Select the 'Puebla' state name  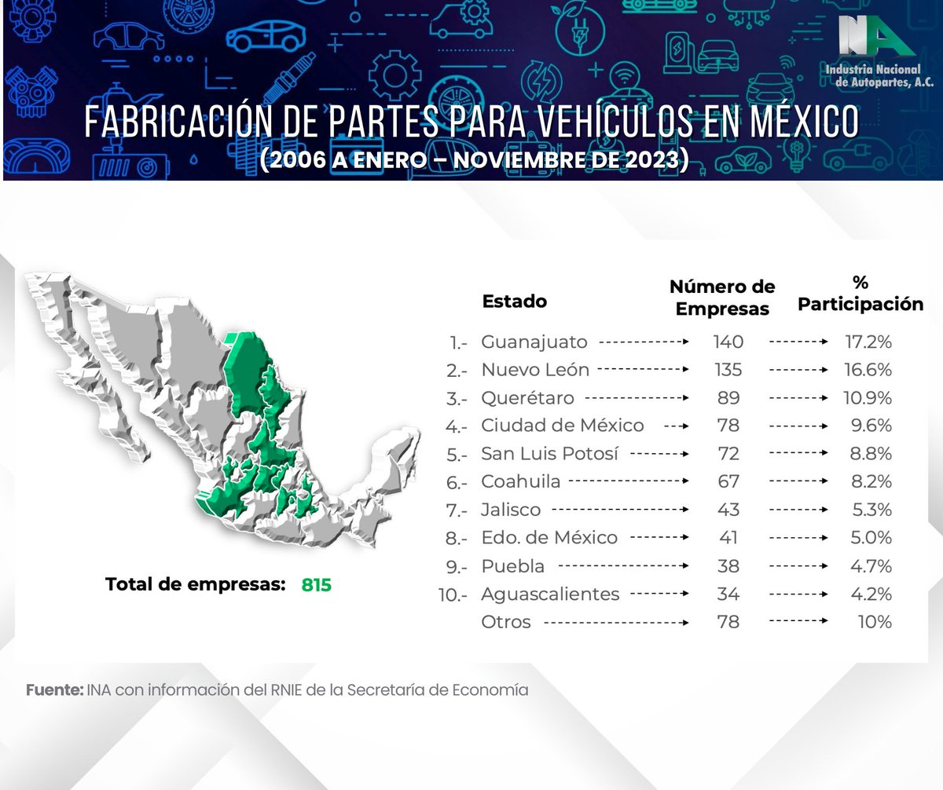[x=512, y=565]
